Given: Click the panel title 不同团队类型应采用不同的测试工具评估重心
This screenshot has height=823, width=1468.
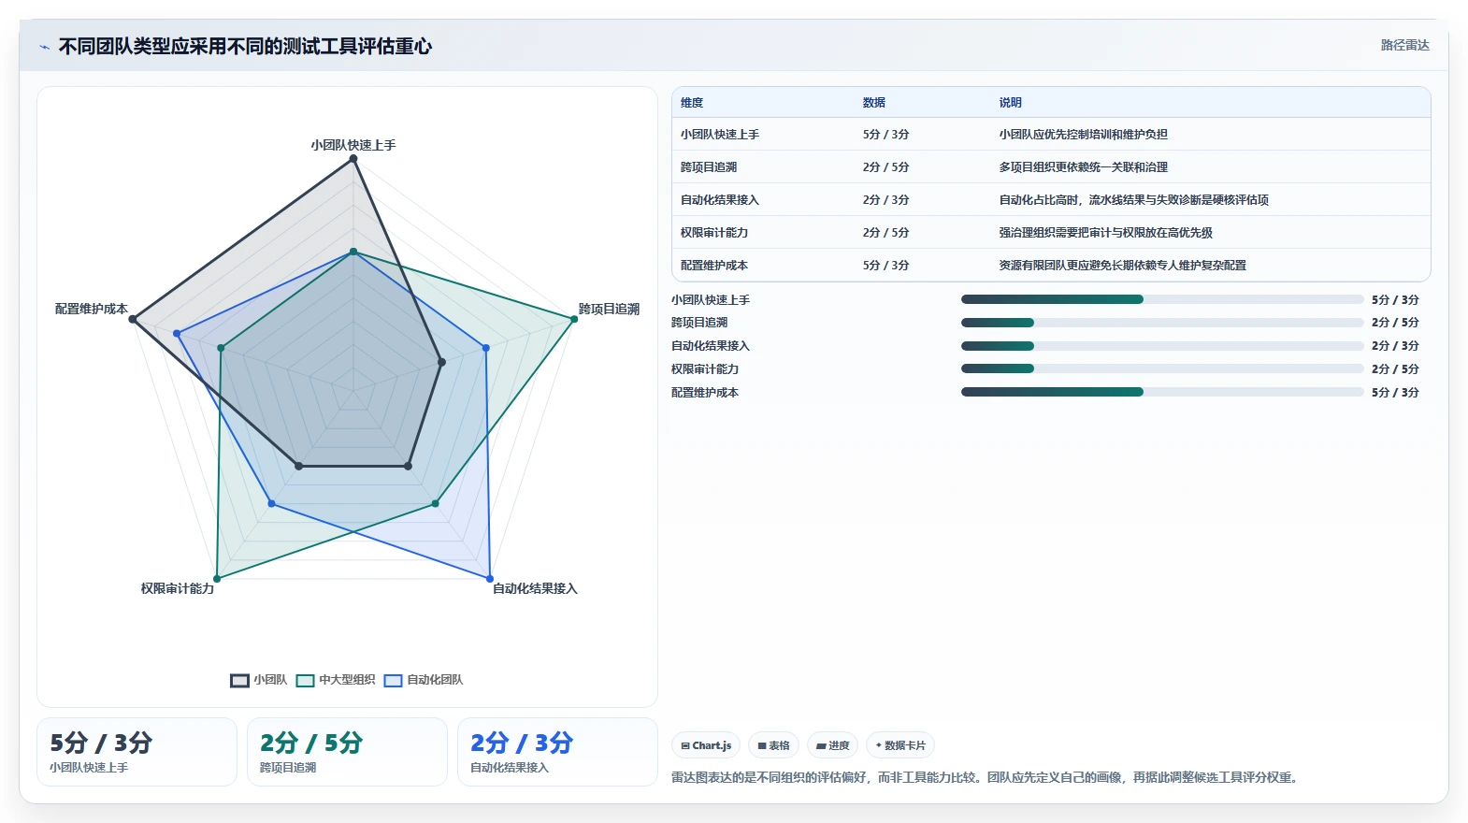Looking at the screenshot, I should pyautogui.click(x=245, y=47).
